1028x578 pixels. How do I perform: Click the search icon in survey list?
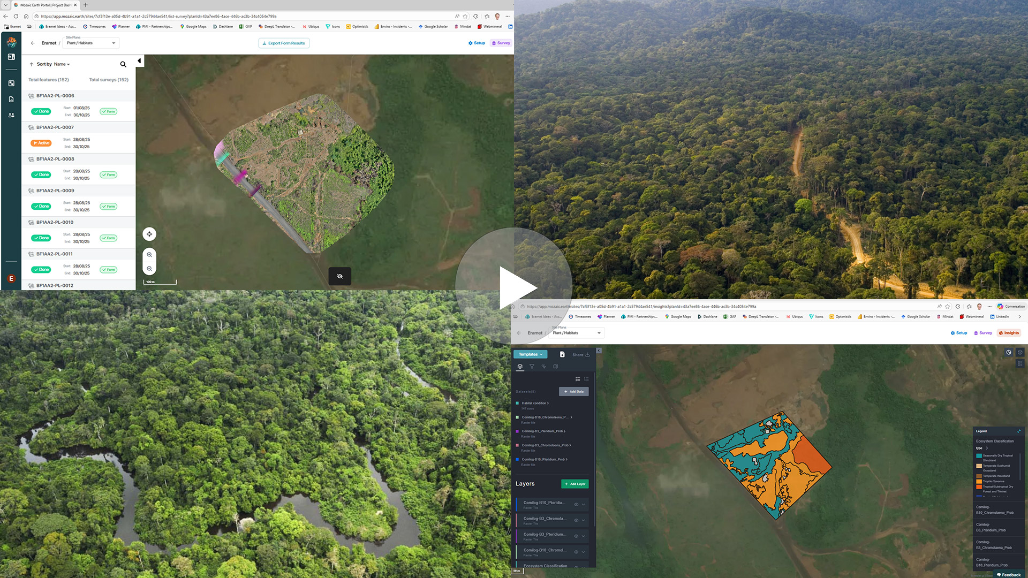coord(123,64)
